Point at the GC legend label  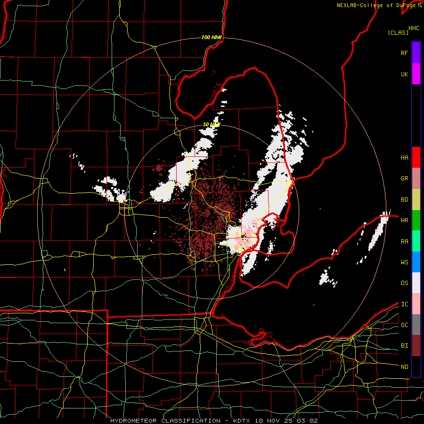404,325
